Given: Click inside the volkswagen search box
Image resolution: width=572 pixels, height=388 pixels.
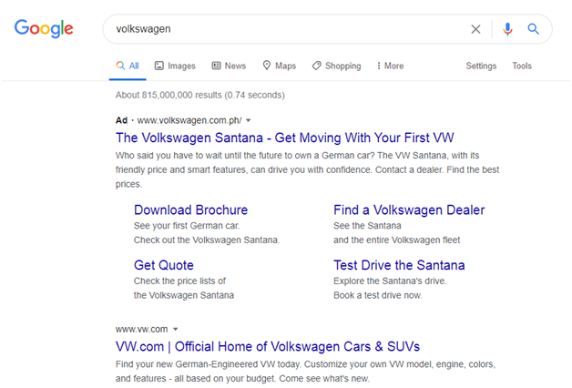Looking at the screenshot, I should (282, 29).
